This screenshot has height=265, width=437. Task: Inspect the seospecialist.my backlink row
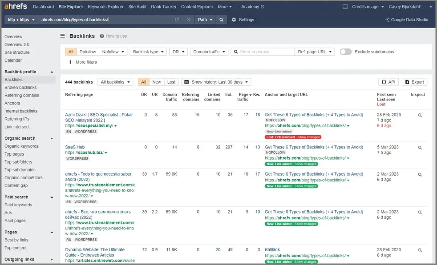pyautogui.click(x=420, y=115)
